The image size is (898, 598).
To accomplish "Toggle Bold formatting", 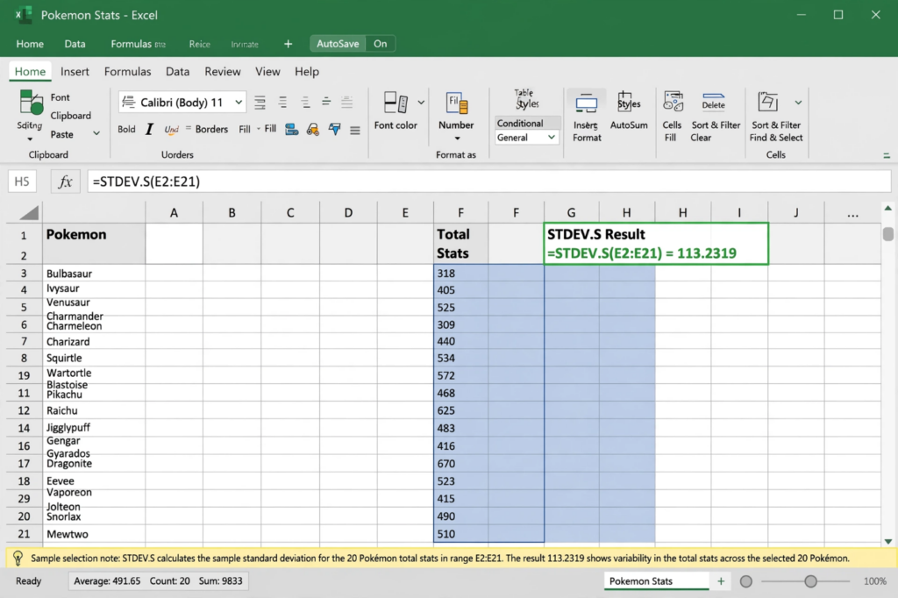I will click(x=126, y=130).
